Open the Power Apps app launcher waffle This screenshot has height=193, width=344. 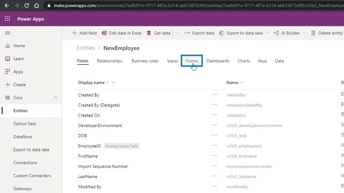7,19
